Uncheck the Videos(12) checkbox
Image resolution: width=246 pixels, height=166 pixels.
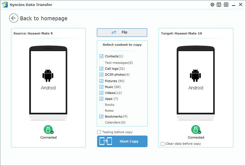101,93
